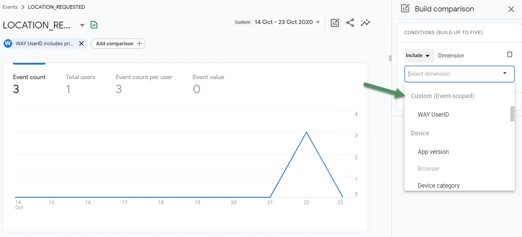Remove the WAY UserID comparison chip
Viewport: 522px width, 237px height.
coord(81,44)
